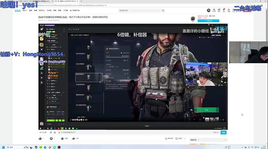Viewport: 268px width, 149px height.
Task: Close the active third browser tab
Action: (78, 1)
